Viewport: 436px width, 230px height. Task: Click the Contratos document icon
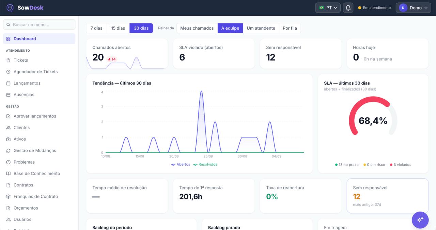[x=9, y=185]
